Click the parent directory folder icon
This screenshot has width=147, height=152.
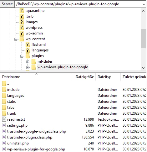click(4, 84)
